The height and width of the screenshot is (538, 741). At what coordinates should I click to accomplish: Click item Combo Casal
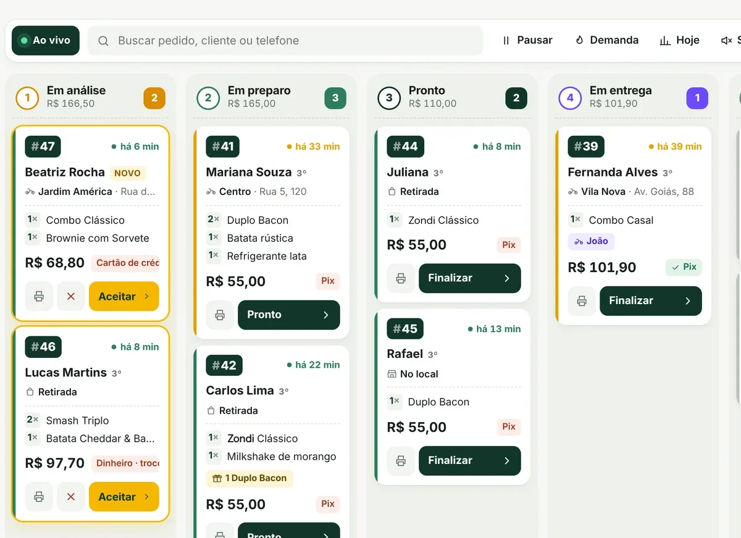621,220
